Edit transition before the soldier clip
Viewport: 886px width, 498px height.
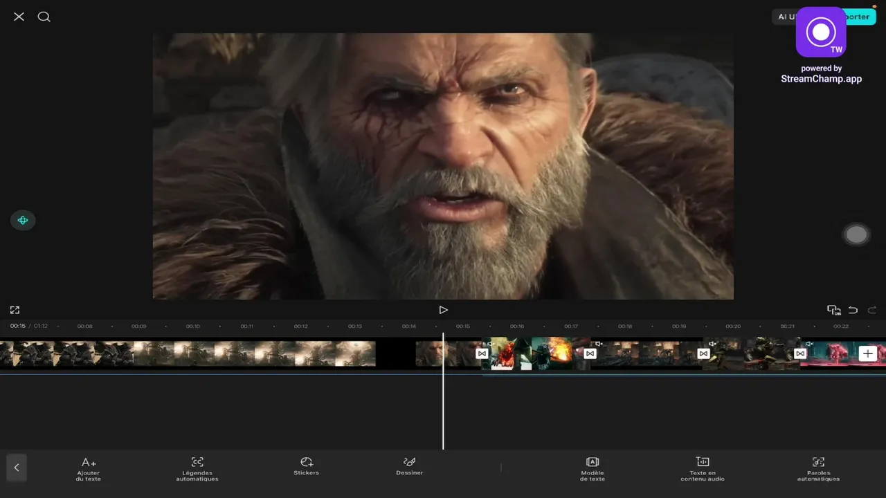703,353
